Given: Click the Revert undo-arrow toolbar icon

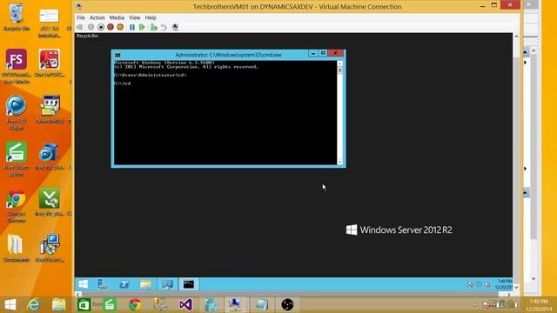Looking at the screenshot, I should pos(164,27).
